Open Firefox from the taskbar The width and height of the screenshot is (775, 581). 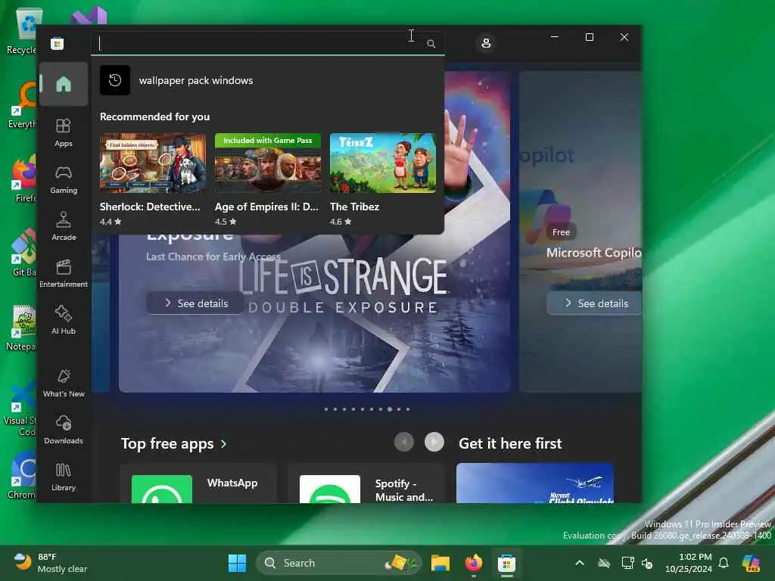(x=474, y=563)
